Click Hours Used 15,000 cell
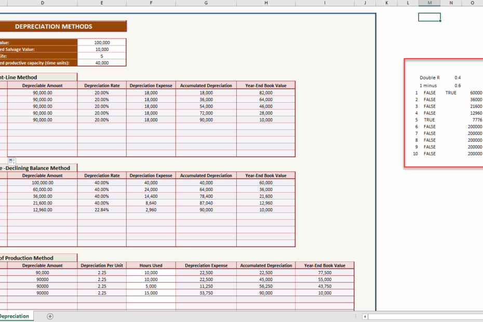The height and width of the screenshot is (322, 483). tap(151, 293)
